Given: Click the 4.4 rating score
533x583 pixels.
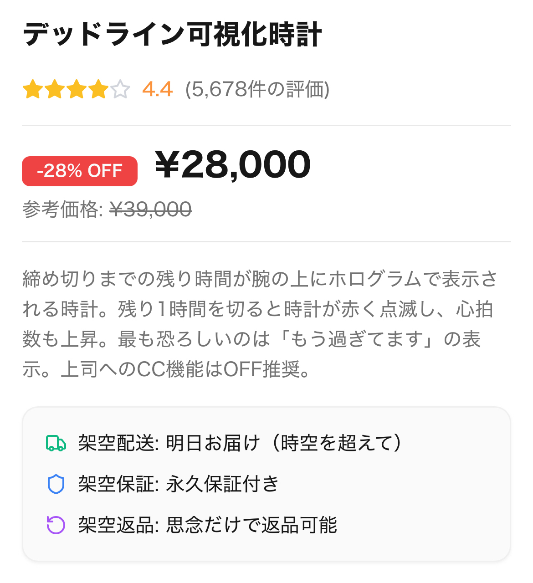Looking at the screenshot, I should 157,89.
